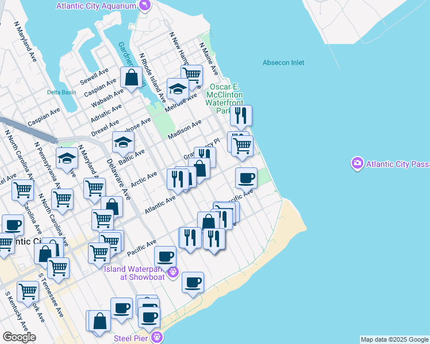This screenshot has width=430, height=344.
Task: Select the Delta Basin label
Action: 62,92
